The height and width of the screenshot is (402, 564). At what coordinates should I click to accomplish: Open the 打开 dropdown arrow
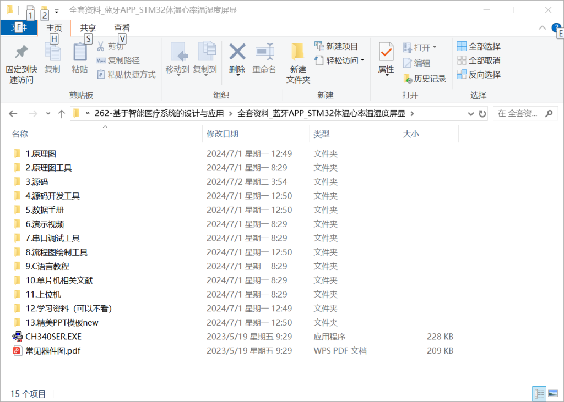click(436, 47)
